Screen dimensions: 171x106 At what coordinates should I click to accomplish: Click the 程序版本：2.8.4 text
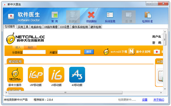(43, 100)
